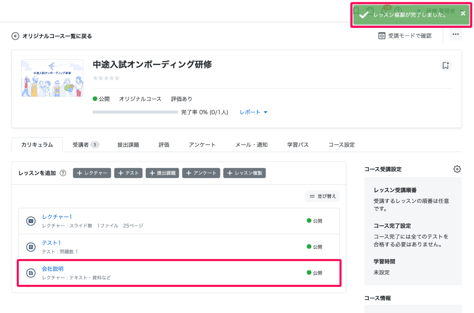Click the コース情報 heading
474x313 pixels.
(x=377, y=298)
